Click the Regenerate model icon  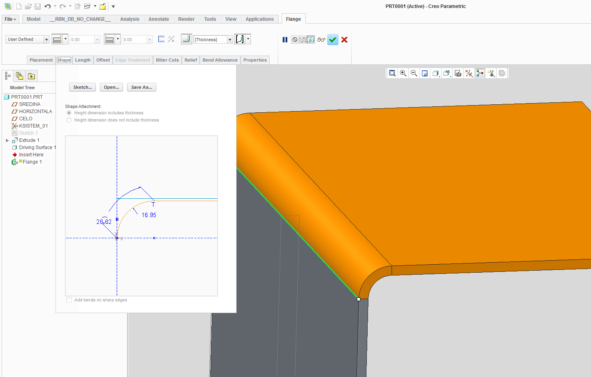click(78, 6)
